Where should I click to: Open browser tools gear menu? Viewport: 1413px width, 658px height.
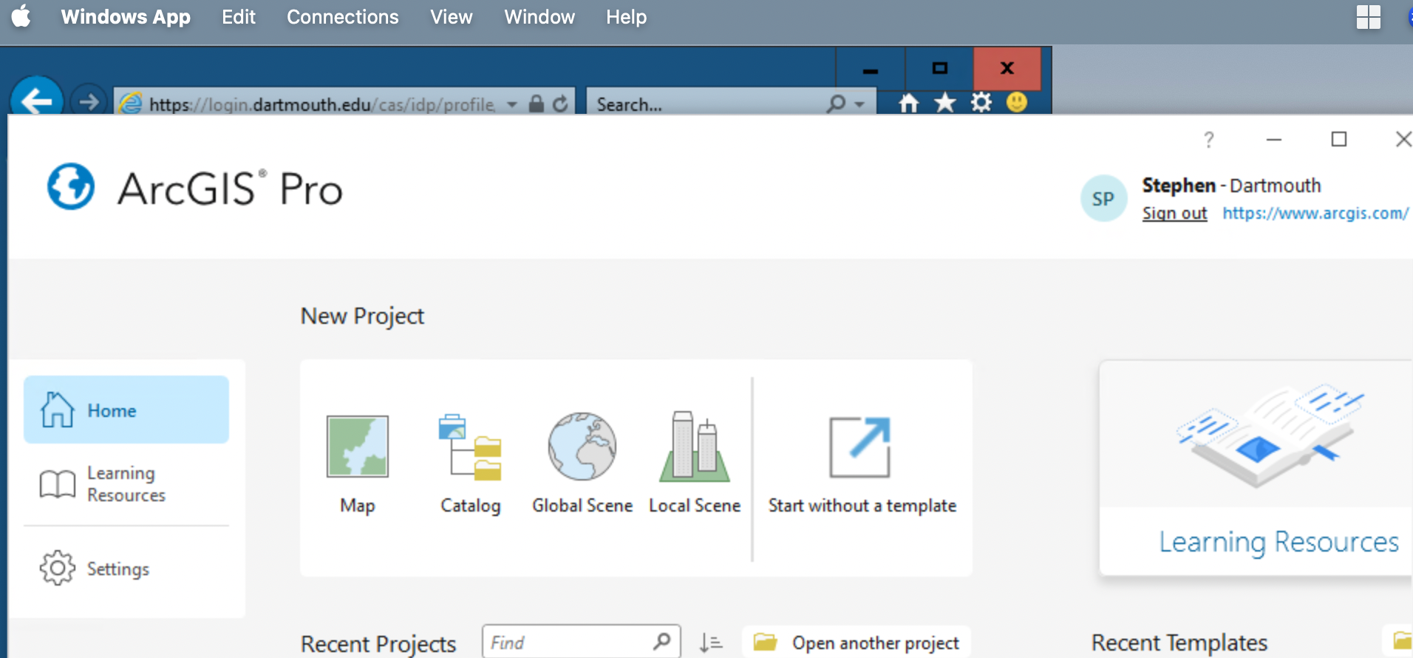pos(981,102)
